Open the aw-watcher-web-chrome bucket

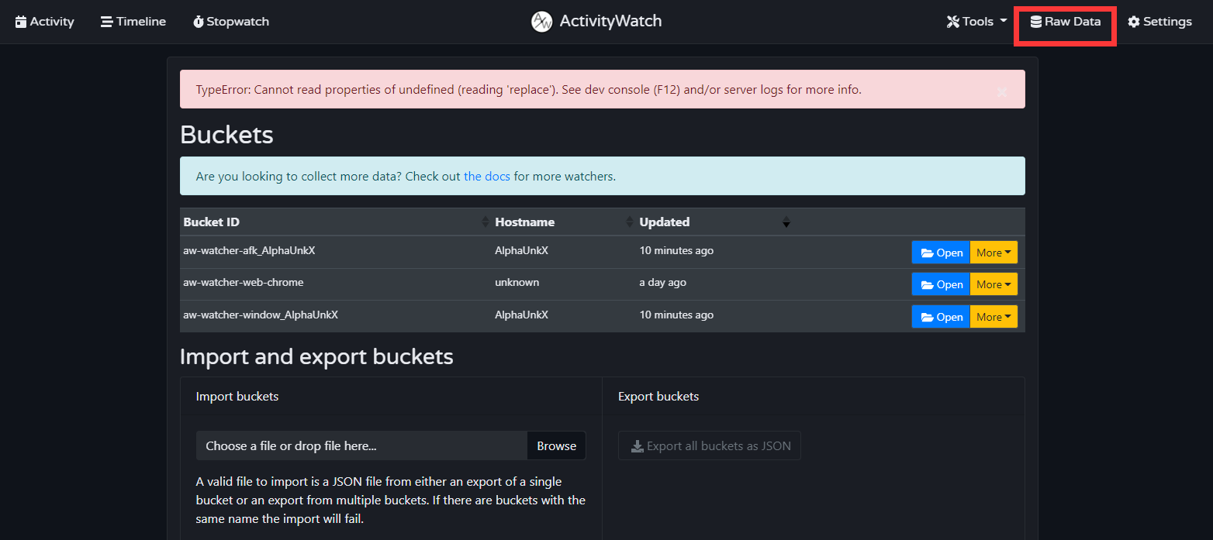tap(941, 285)
